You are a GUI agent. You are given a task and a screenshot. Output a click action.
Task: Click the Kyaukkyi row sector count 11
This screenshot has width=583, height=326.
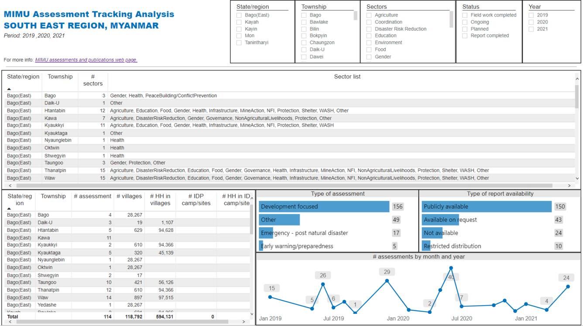tap(103, 126)
